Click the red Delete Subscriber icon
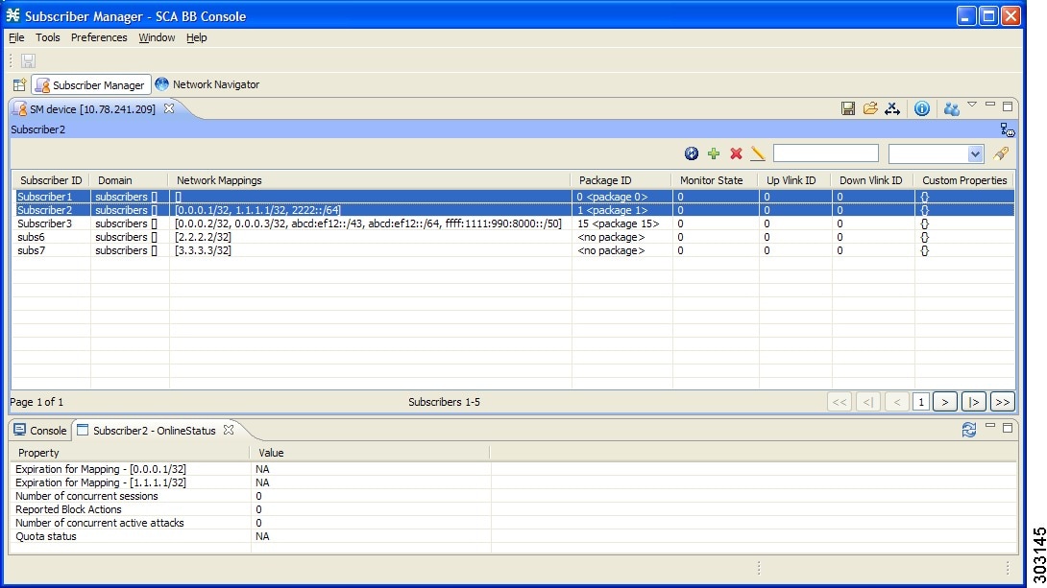Image resolution: width=1047 pixels, height=588 pixels. pyautogui.click(x=736, y=153)
